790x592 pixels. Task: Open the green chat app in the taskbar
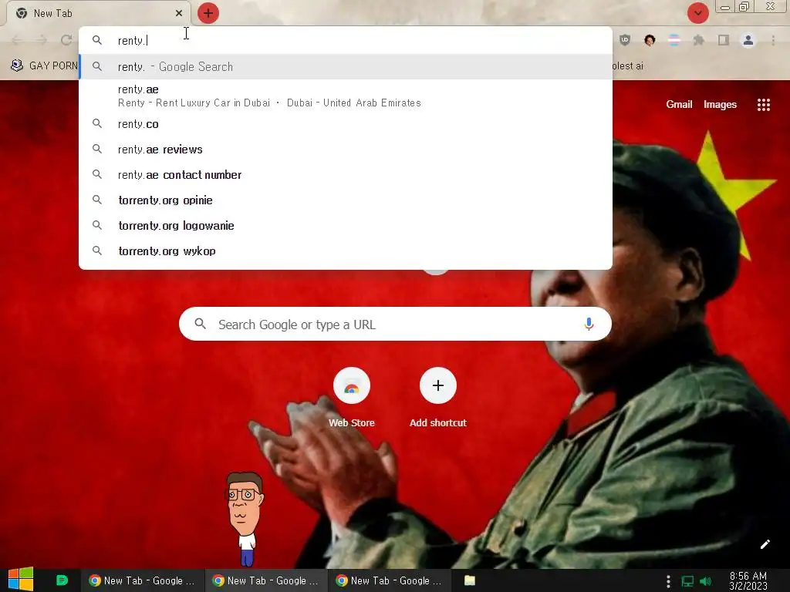tap(62, 580)
